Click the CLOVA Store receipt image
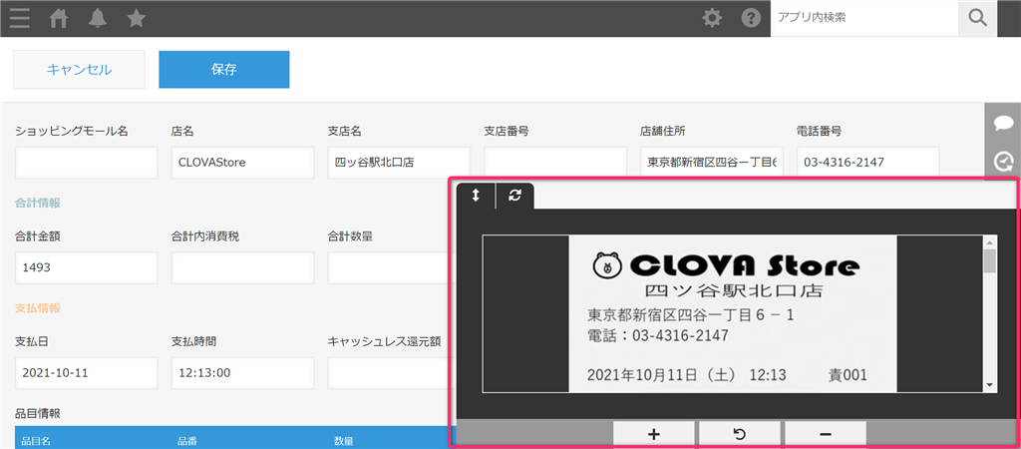The image size is (1021, 449). (x=733, y=314)
